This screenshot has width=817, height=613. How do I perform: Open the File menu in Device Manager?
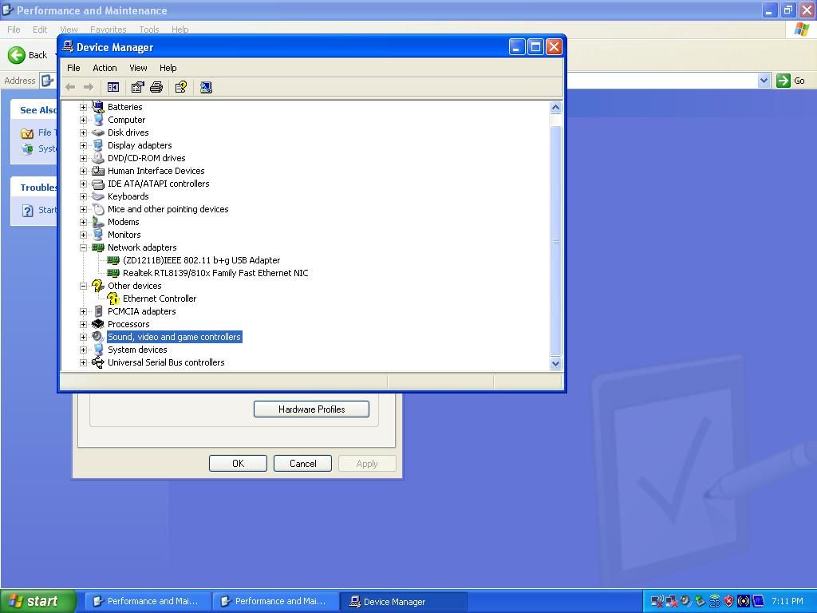point(73,68)
